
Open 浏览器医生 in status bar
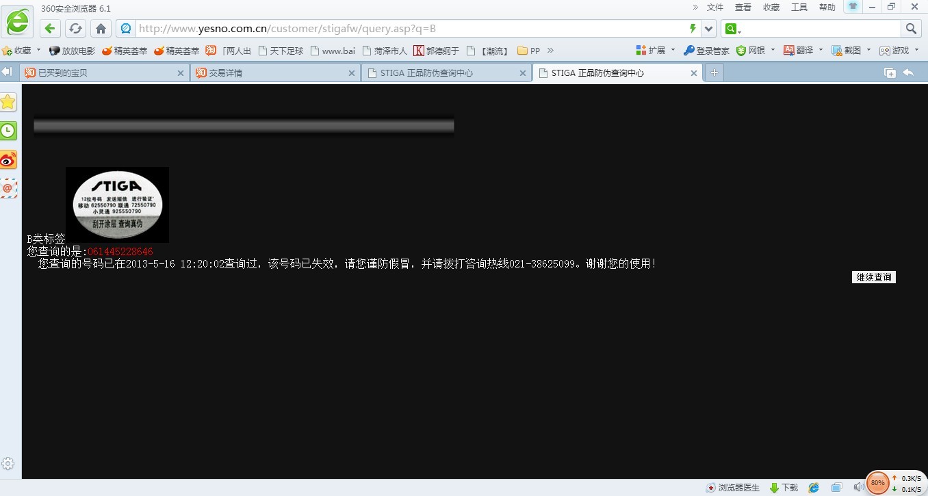pos(733,488)
